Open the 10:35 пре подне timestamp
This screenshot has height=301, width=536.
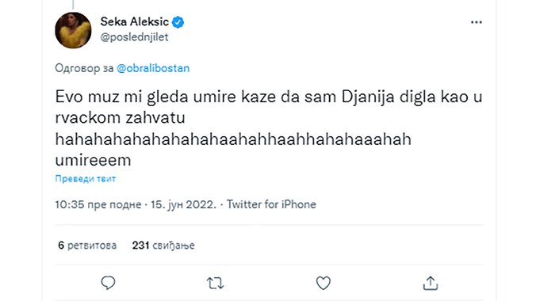[98, 204]
